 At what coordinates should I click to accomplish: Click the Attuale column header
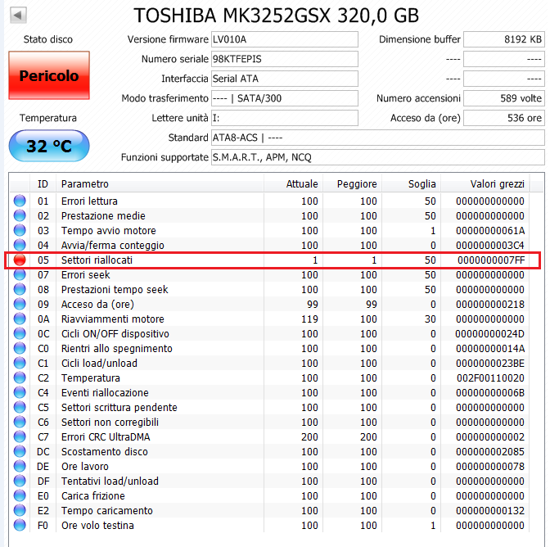(x=293, y=184)
